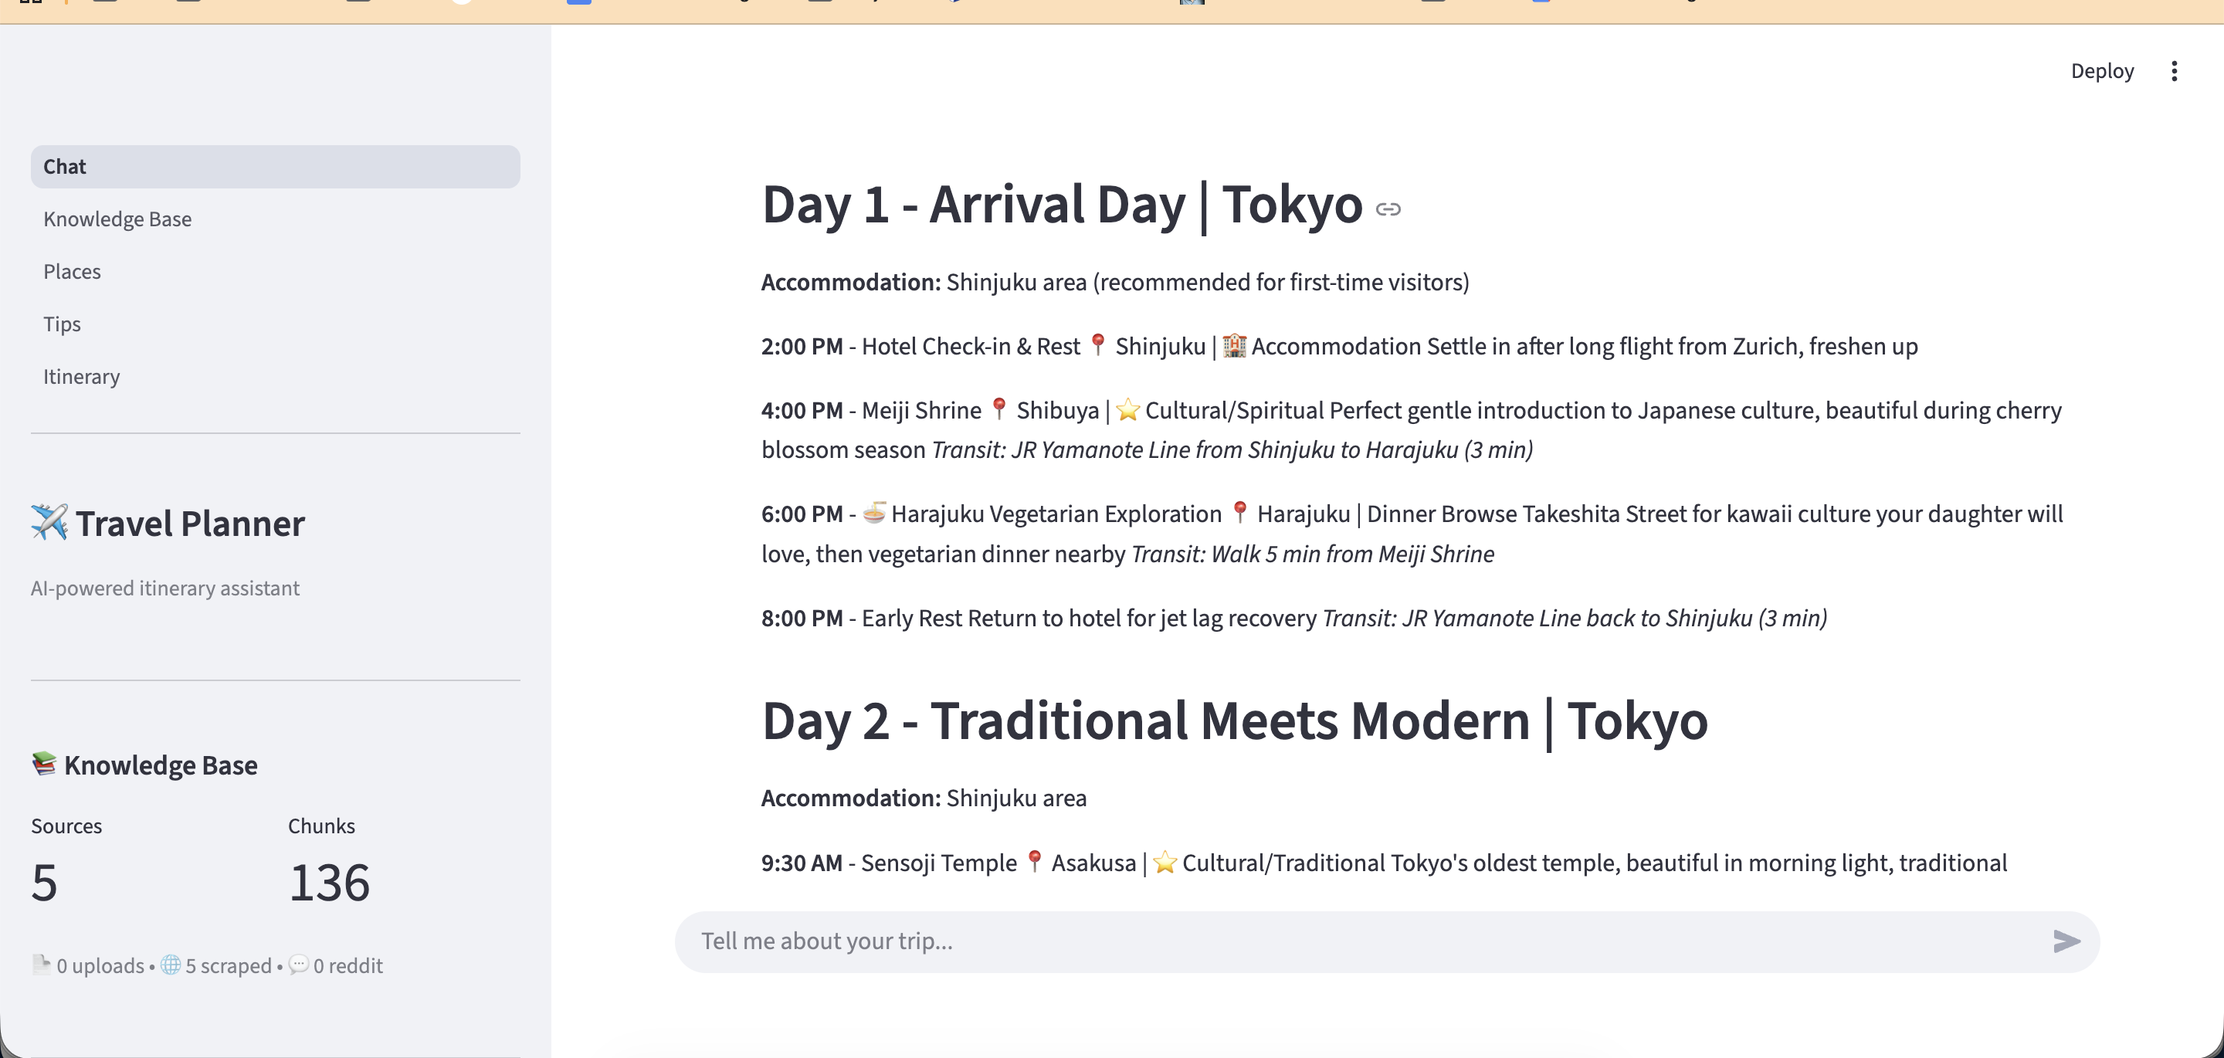
Task: Open the Tips section
Action: pos(61,324)
